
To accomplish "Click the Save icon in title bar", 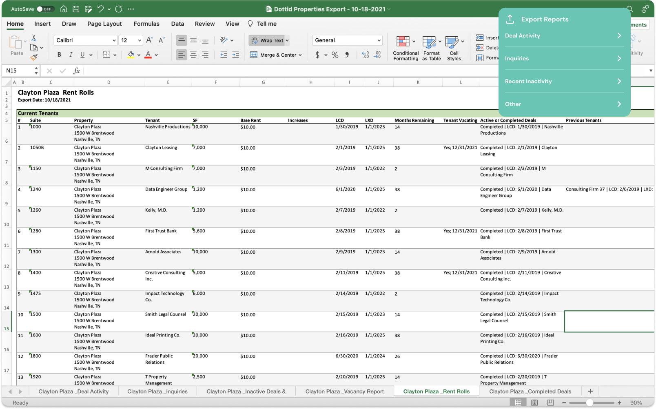I will pos(76,9).
